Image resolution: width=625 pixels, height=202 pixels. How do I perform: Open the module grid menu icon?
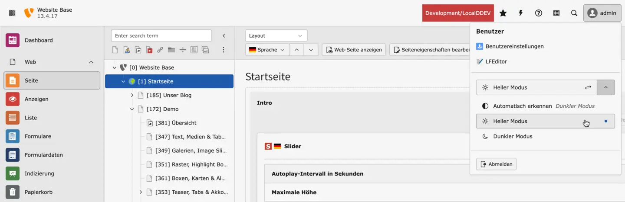12,13
